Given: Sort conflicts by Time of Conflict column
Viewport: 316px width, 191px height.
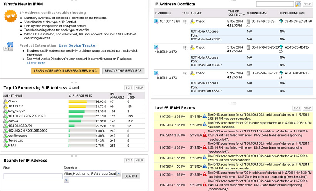Looking at the screenshot, I should pyautogui.click(x=234, y=13).
